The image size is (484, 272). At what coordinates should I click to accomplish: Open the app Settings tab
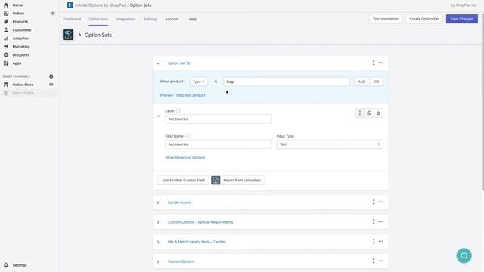[x=150, y=19]
